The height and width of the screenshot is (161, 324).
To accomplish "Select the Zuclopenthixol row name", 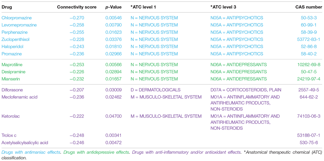I will pos(15,39).
